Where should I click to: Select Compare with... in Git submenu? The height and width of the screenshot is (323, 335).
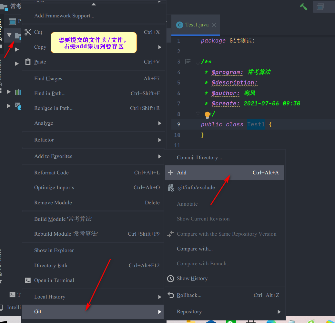(x=225, y=249)
